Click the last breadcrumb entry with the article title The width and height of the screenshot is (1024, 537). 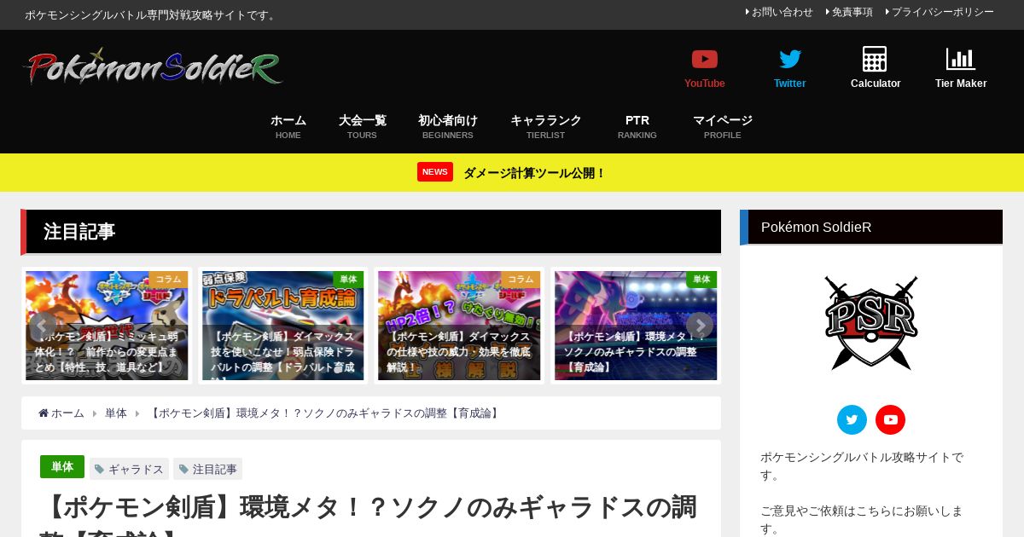tap(324, 413)
